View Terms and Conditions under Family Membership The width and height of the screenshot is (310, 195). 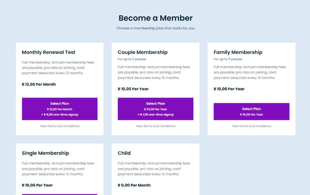tap(251, 126)
